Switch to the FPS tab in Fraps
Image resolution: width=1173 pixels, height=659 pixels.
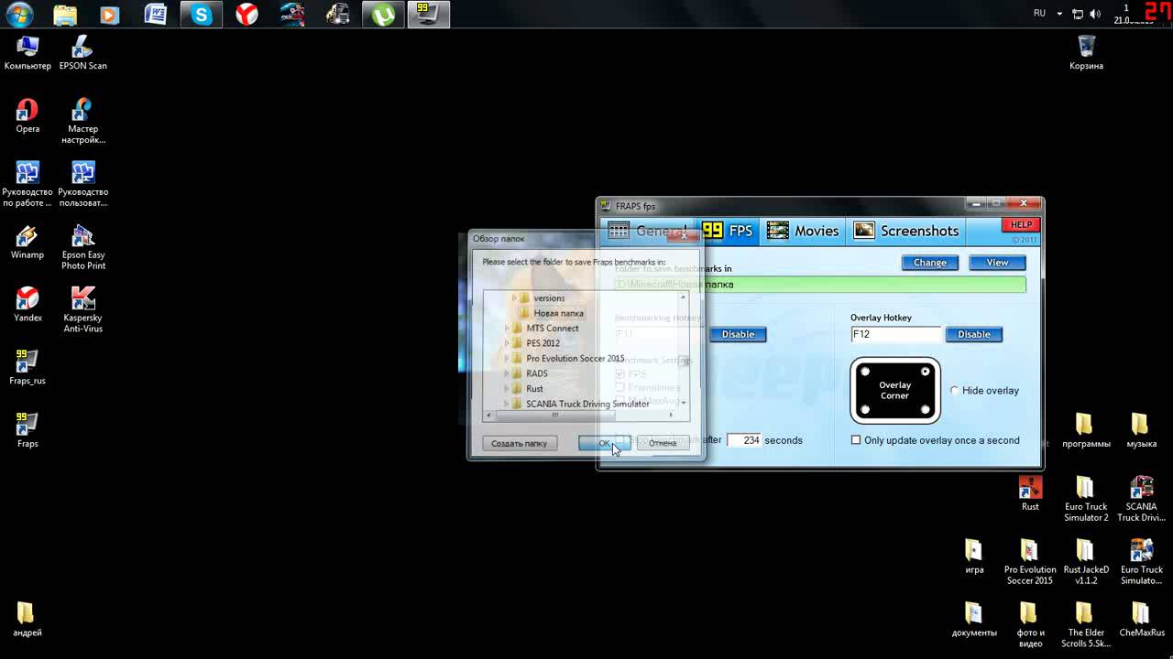coord(728,231)
